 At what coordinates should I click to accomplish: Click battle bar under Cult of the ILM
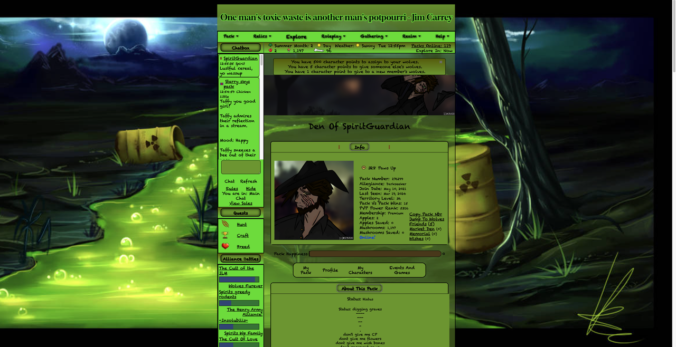[x=239, y=279]
